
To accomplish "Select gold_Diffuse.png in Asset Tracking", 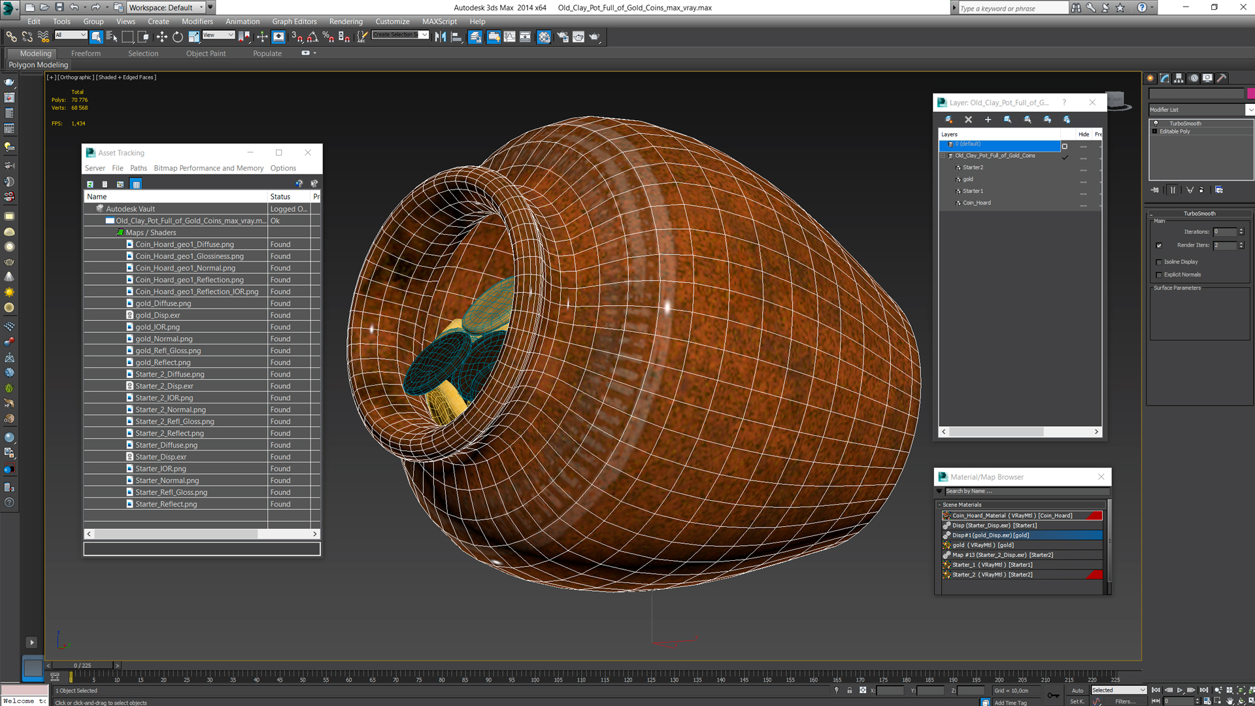I will [163, 303].
